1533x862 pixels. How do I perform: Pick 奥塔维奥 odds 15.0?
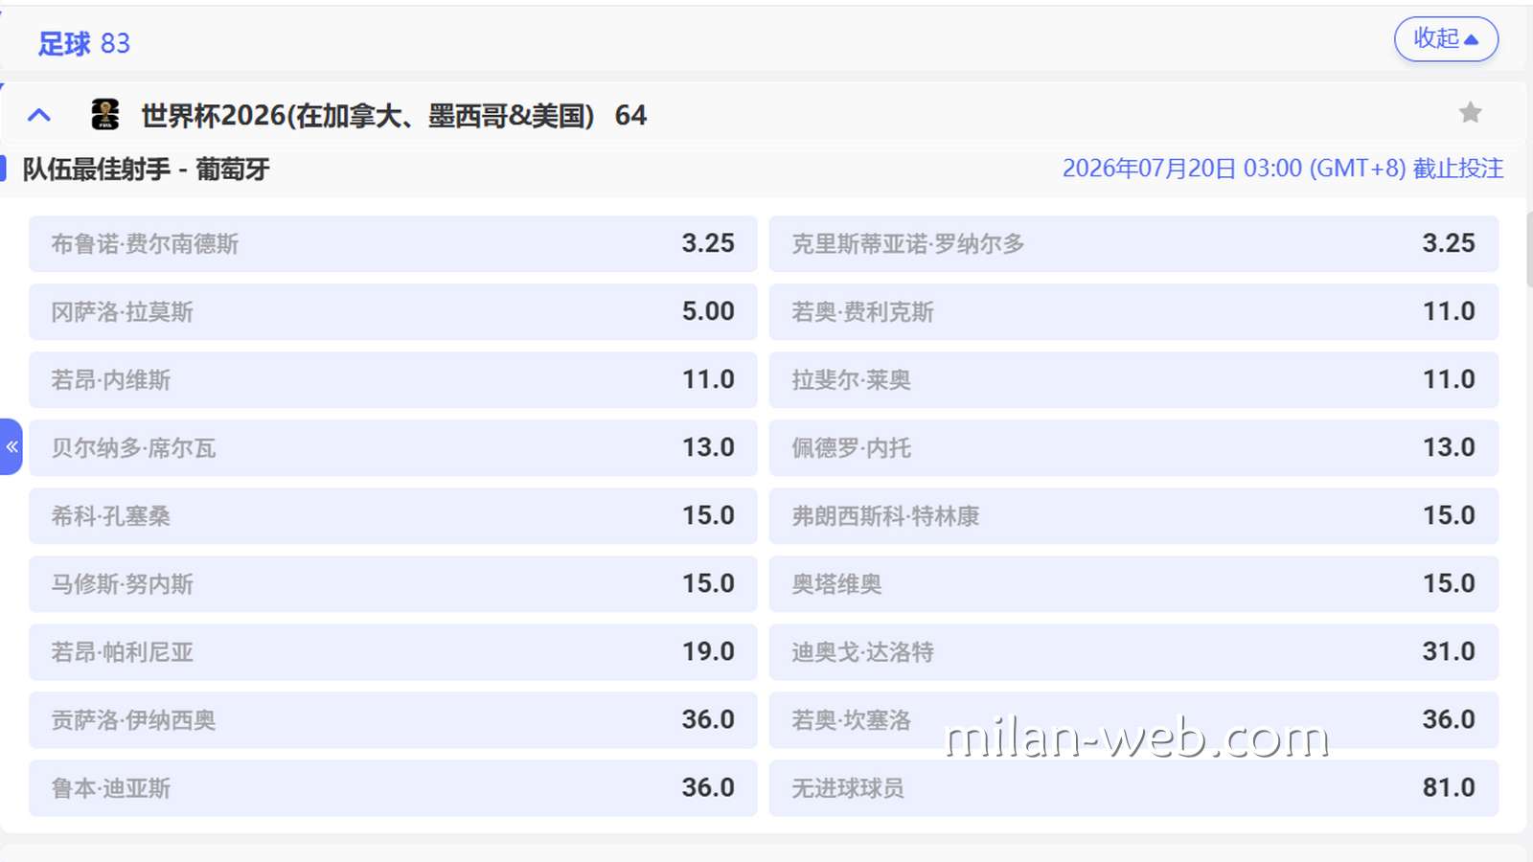coord(1133,583)
